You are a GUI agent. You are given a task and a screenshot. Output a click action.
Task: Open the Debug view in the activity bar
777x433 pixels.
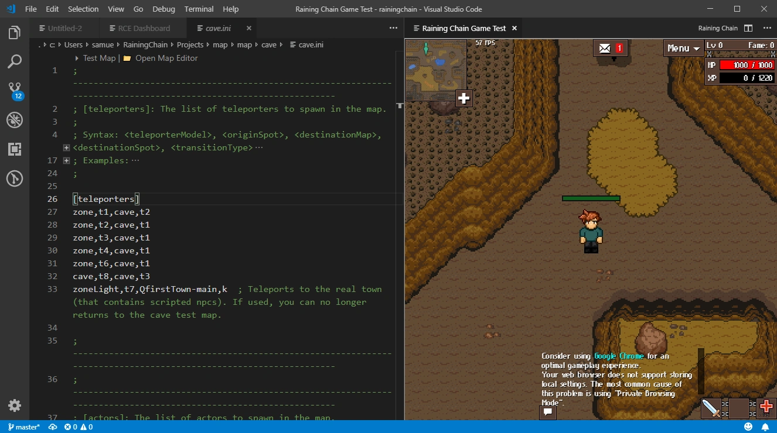pyautogui.click(x=15, y=120)
